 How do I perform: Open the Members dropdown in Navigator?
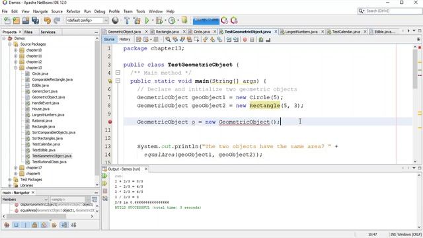[x=25, y=200]
